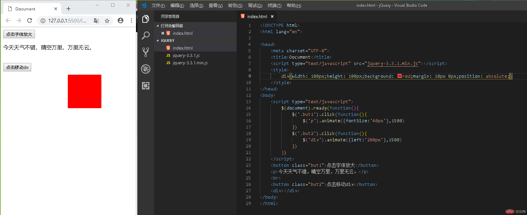Open the 终端(T) menu
Viewport: 527px width, 215px height.
coord(275,5)
